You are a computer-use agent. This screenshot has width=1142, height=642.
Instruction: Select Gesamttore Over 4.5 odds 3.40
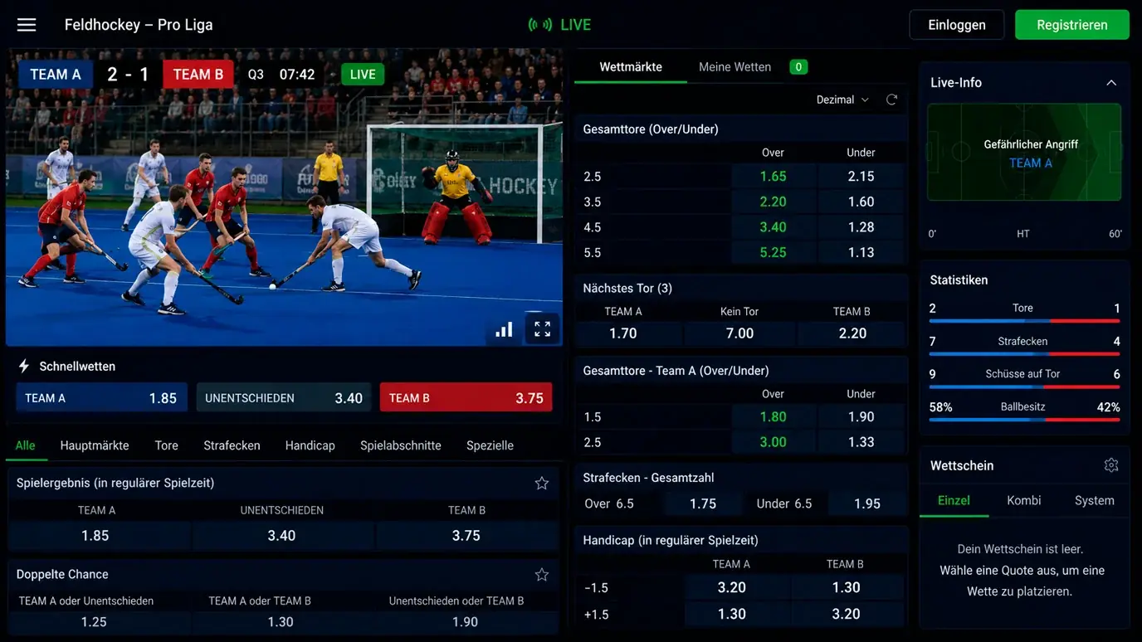pos(774,227)
